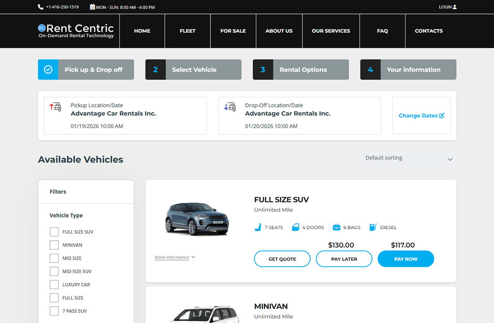The height and width of the screenshot is (323, 494).
Task: Expand More Information for the Full Size SUV
Action: click(x=173, y=257)
